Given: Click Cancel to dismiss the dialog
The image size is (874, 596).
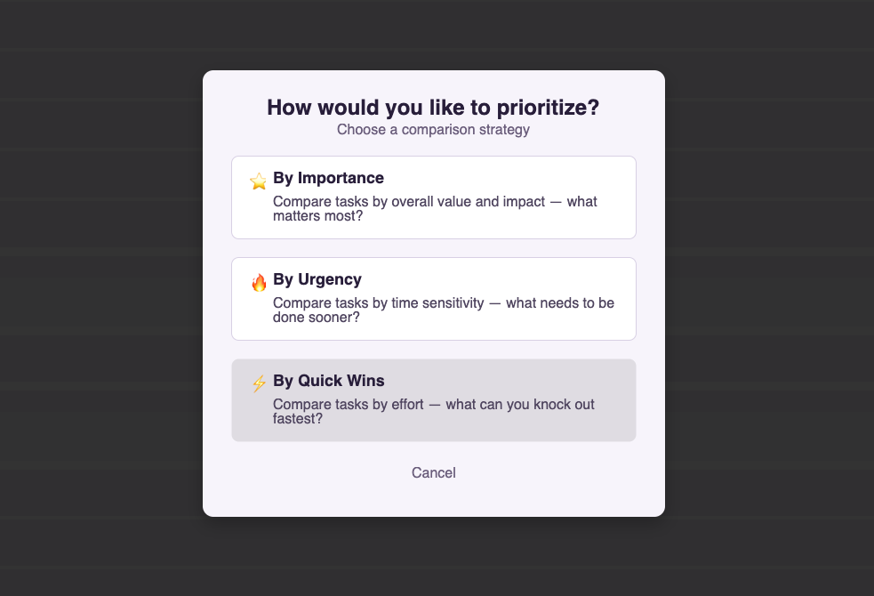Looking at the screenshot, I should [x=433, y=472].
